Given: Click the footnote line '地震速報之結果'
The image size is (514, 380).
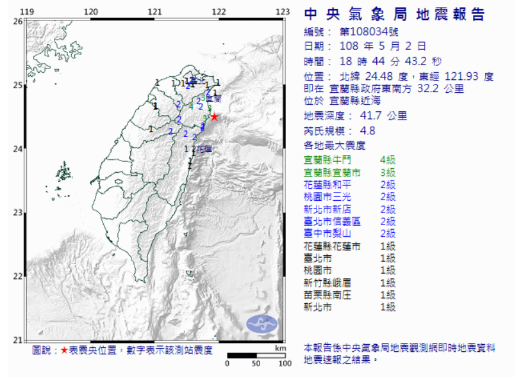Looking at the screenshot, I should pos(340,360).
